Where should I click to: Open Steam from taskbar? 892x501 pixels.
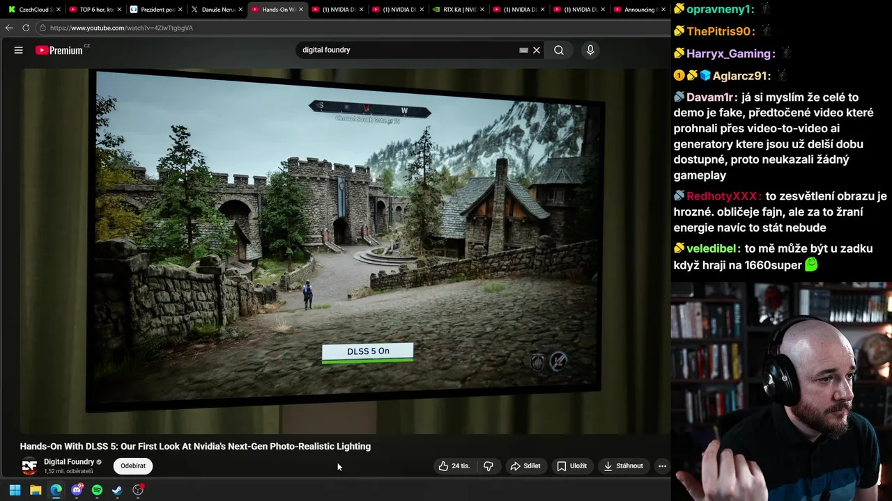(117, 490)
